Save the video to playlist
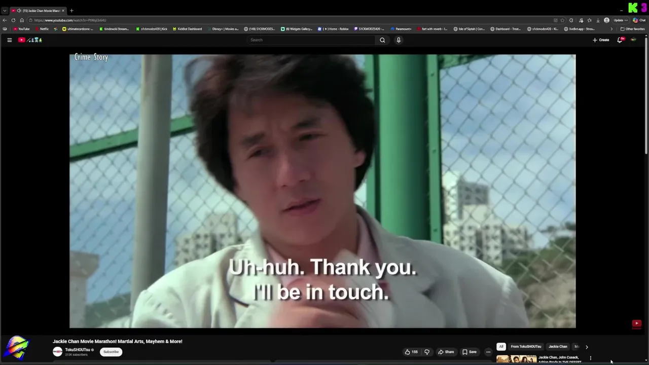This screenshot has width=649, height=365. (x=470, y=352)
